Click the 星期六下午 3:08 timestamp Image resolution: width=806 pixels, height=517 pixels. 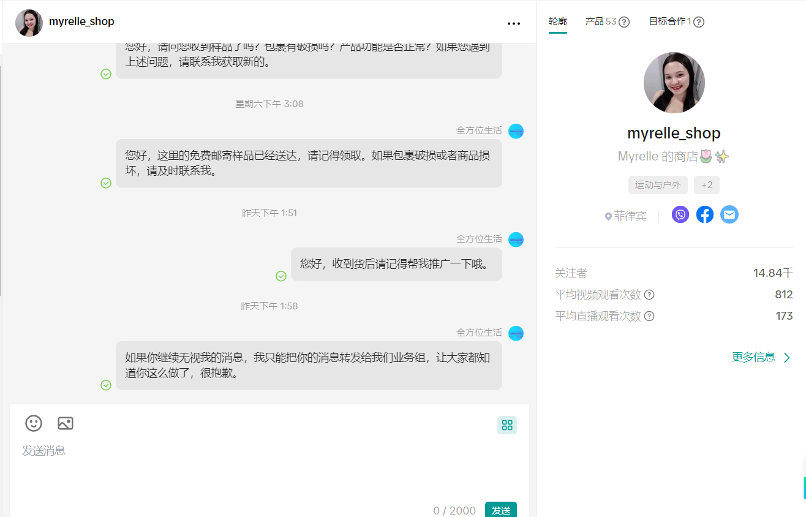click(269, 104)
